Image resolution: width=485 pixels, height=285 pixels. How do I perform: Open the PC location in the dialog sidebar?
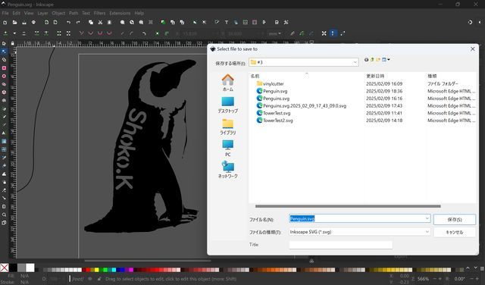227,148
